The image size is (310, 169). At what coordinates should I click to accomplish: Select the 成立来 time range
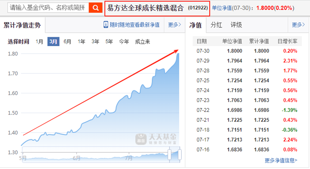point(143,41)
